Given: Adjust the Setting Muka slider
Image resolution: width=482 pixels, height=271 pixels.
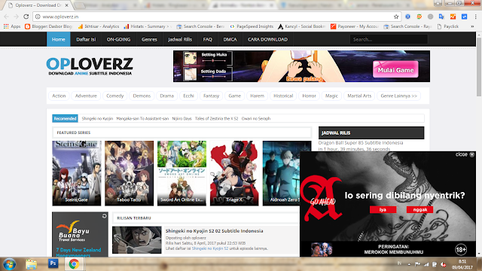Looking at the screenshot, I should tap(213, 61).
